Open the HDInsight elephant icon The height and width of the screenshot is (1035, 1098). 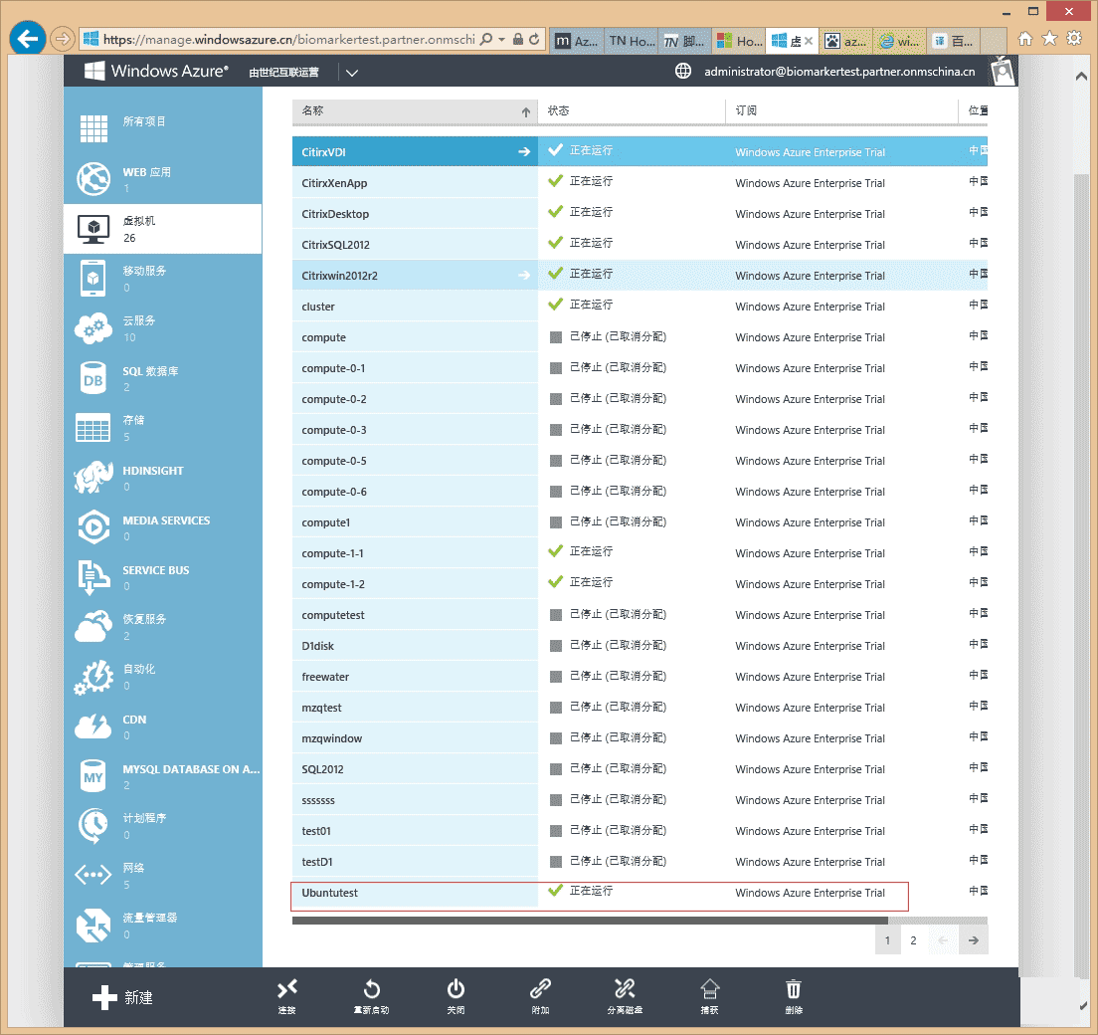coord(93,478)
